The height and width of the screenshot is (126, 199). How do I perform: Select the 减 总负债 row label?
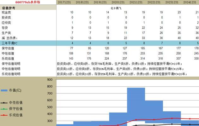[9, 38]
